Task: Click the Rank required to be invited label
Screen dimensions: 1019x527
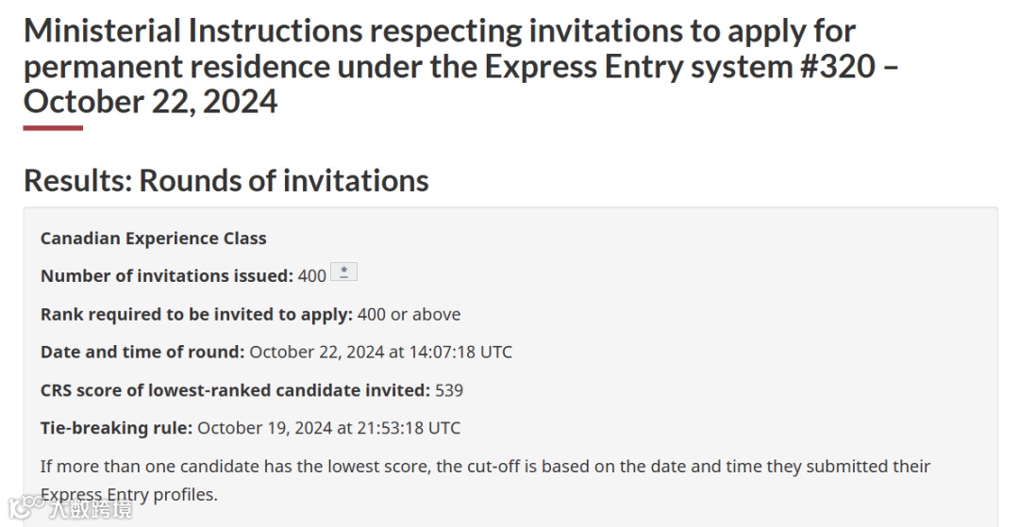Action: pos(196,314)
